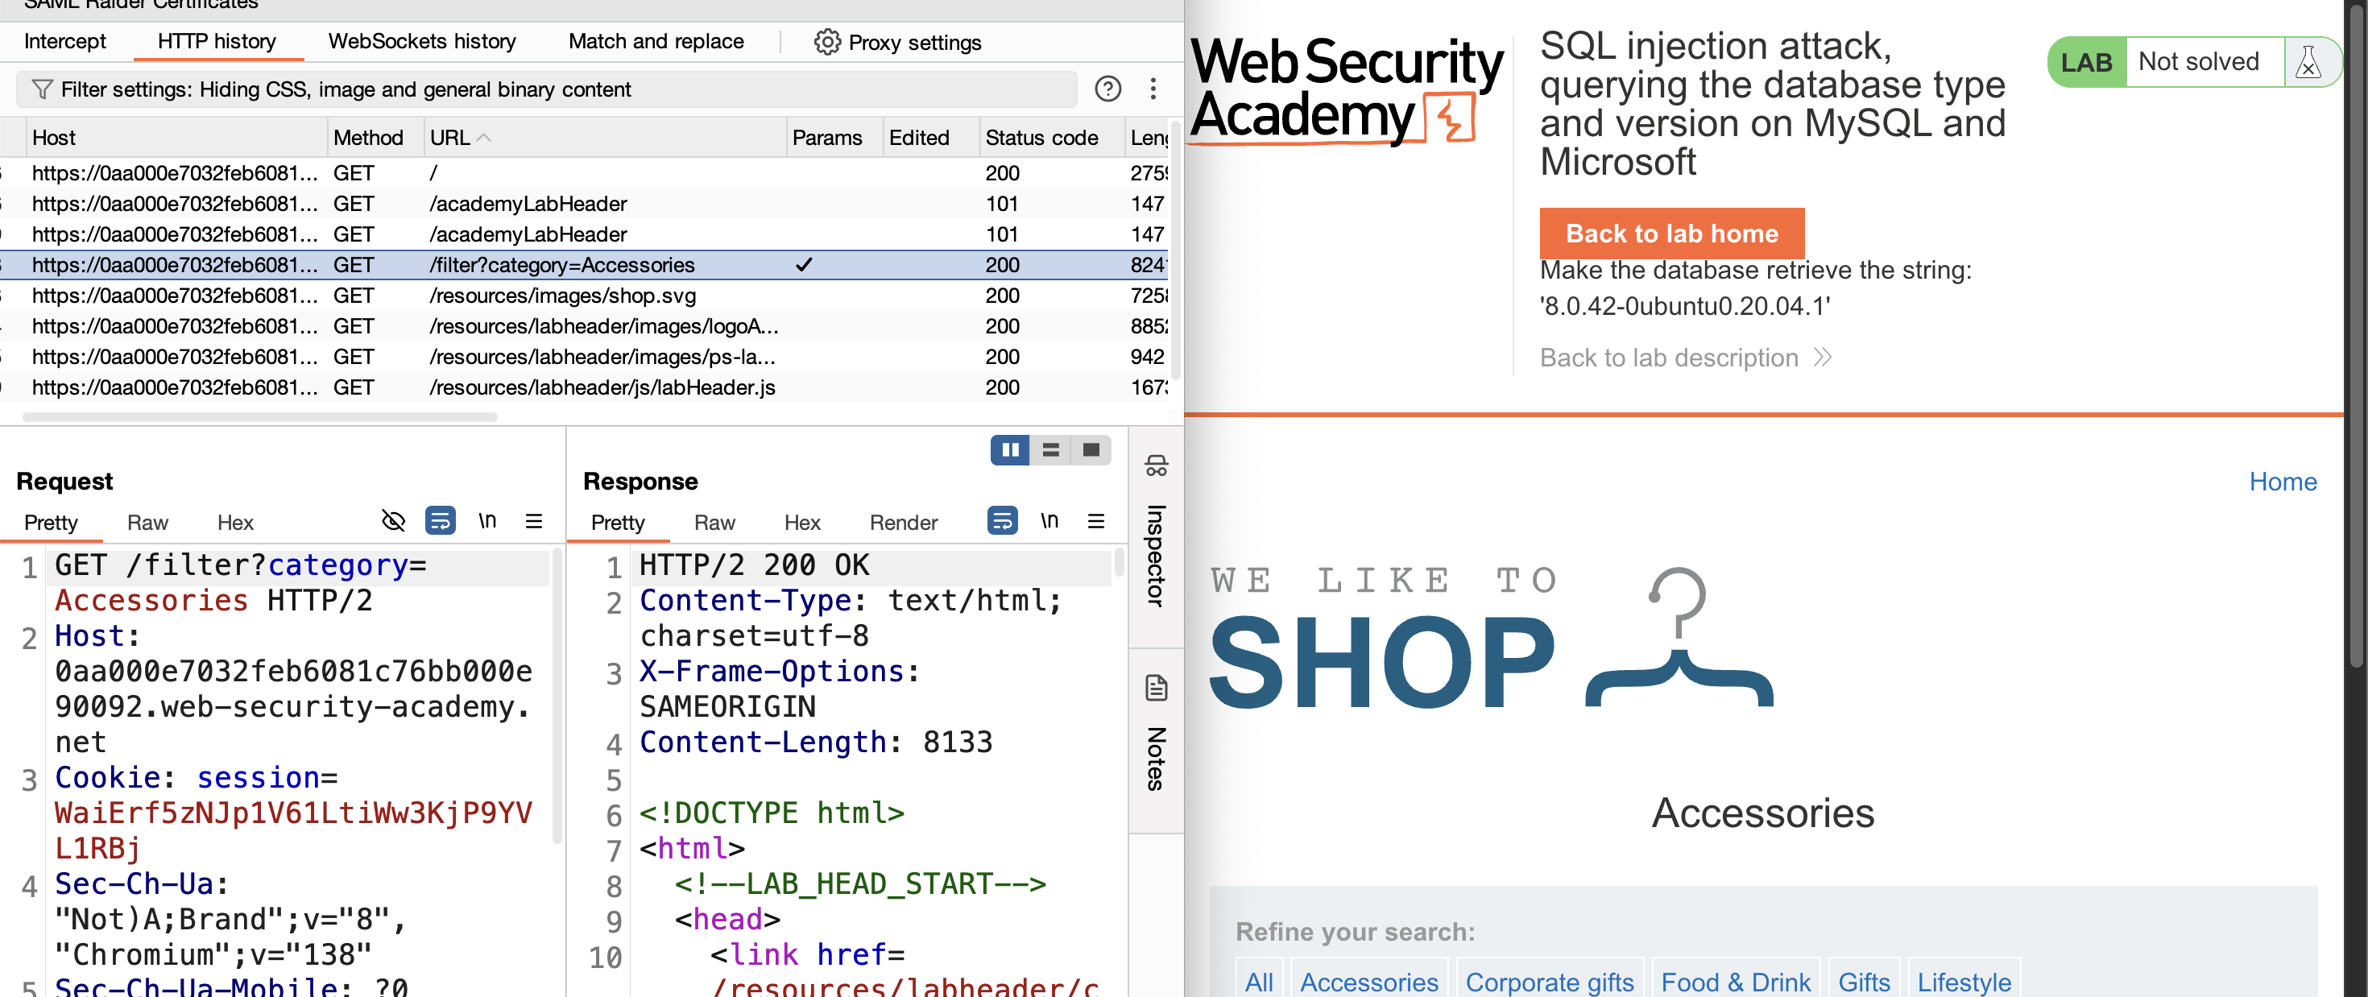Sort by the URL column header arrow
This screenshot has height=997, width=2368.
[484, 138]
